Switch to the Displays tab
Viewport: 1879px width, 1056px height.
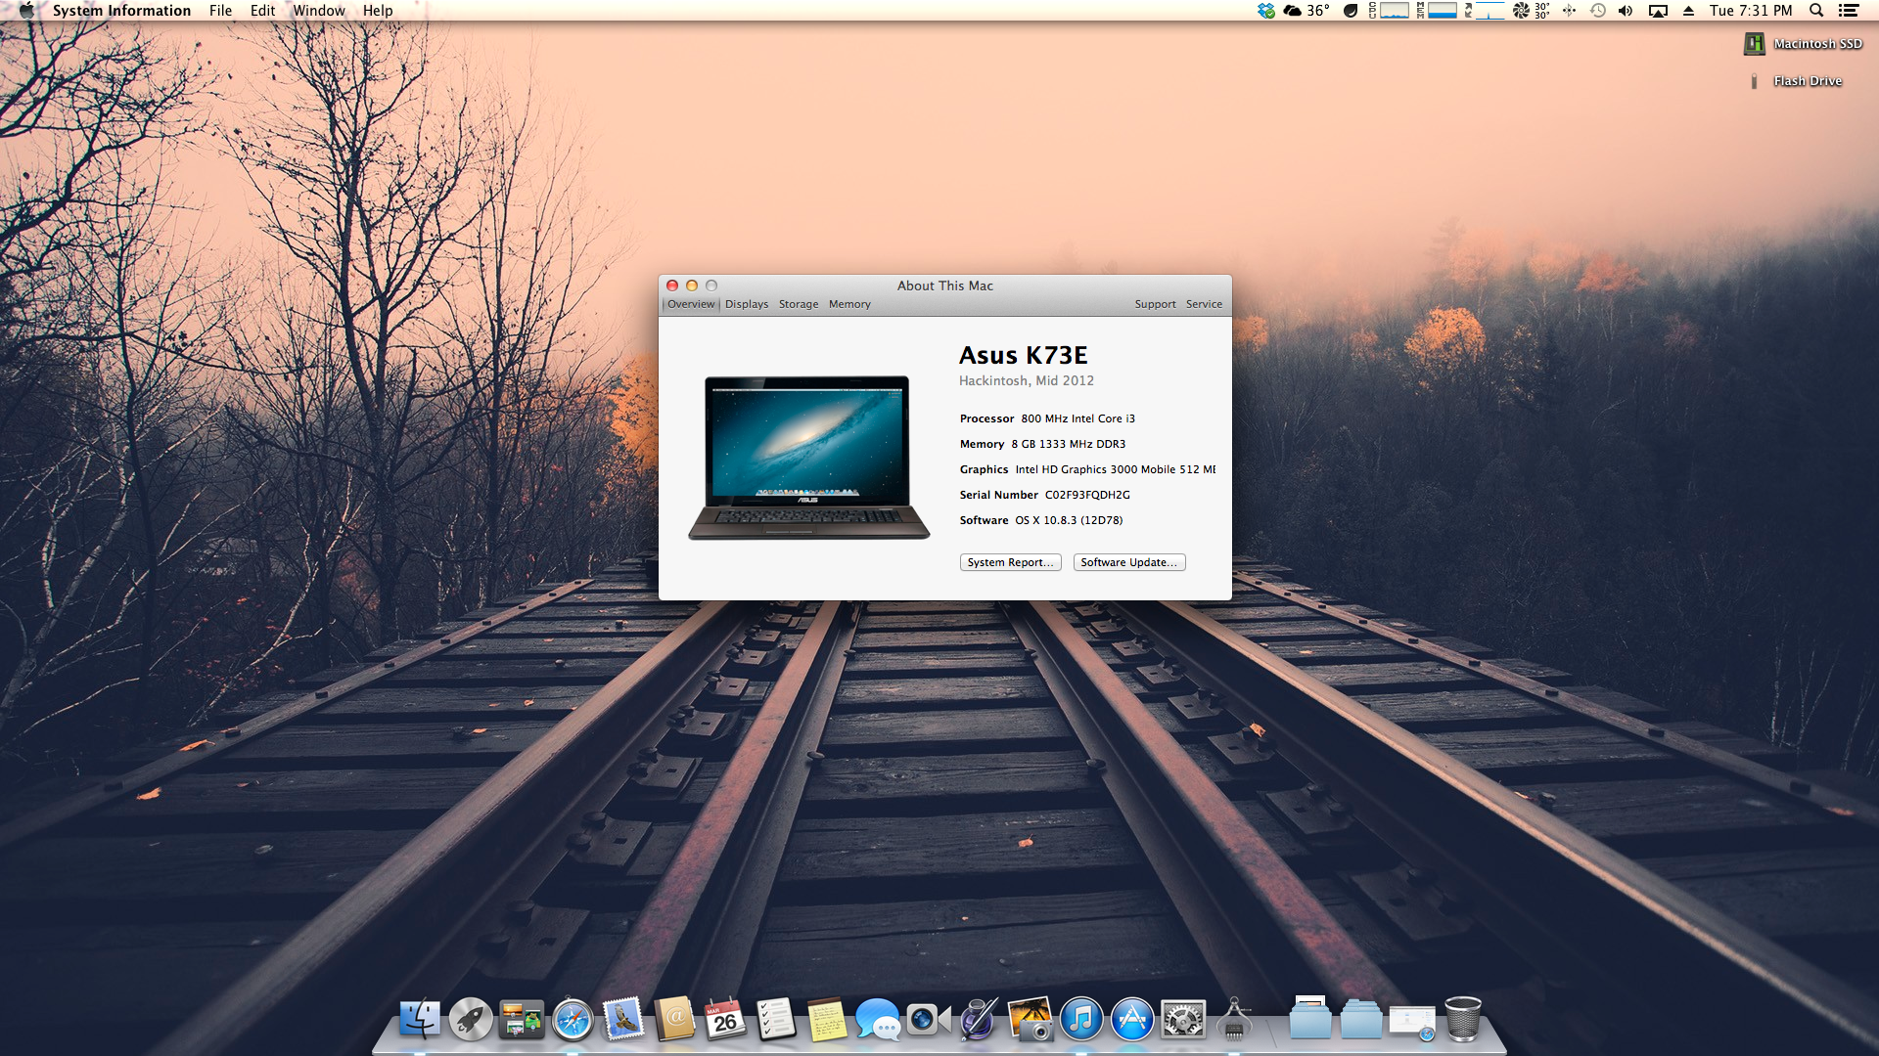(747, 304)
